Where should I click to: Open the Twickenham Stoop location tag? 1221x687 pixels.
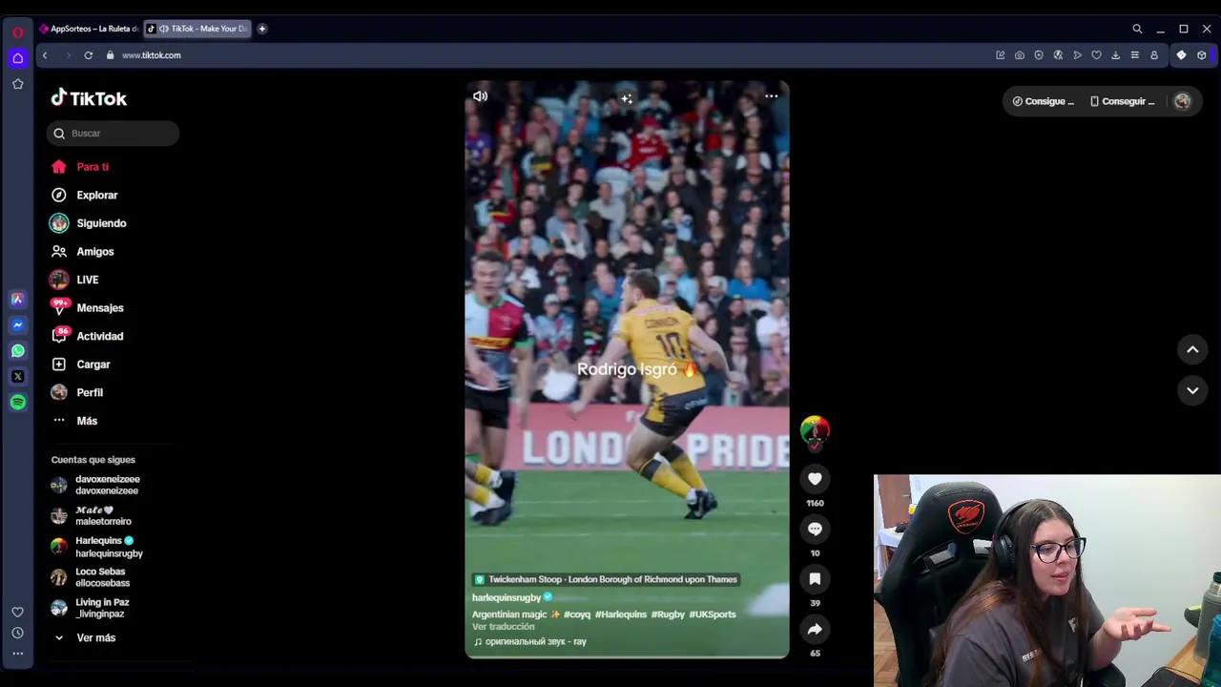pyautogui.click(x=605, y=579)
